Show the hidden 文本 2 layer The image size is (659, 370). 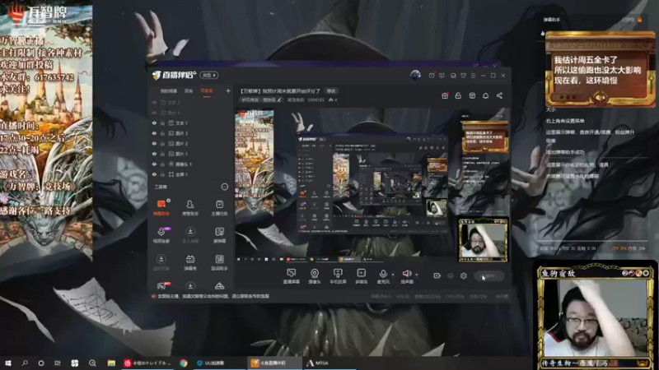pos(154,102)
